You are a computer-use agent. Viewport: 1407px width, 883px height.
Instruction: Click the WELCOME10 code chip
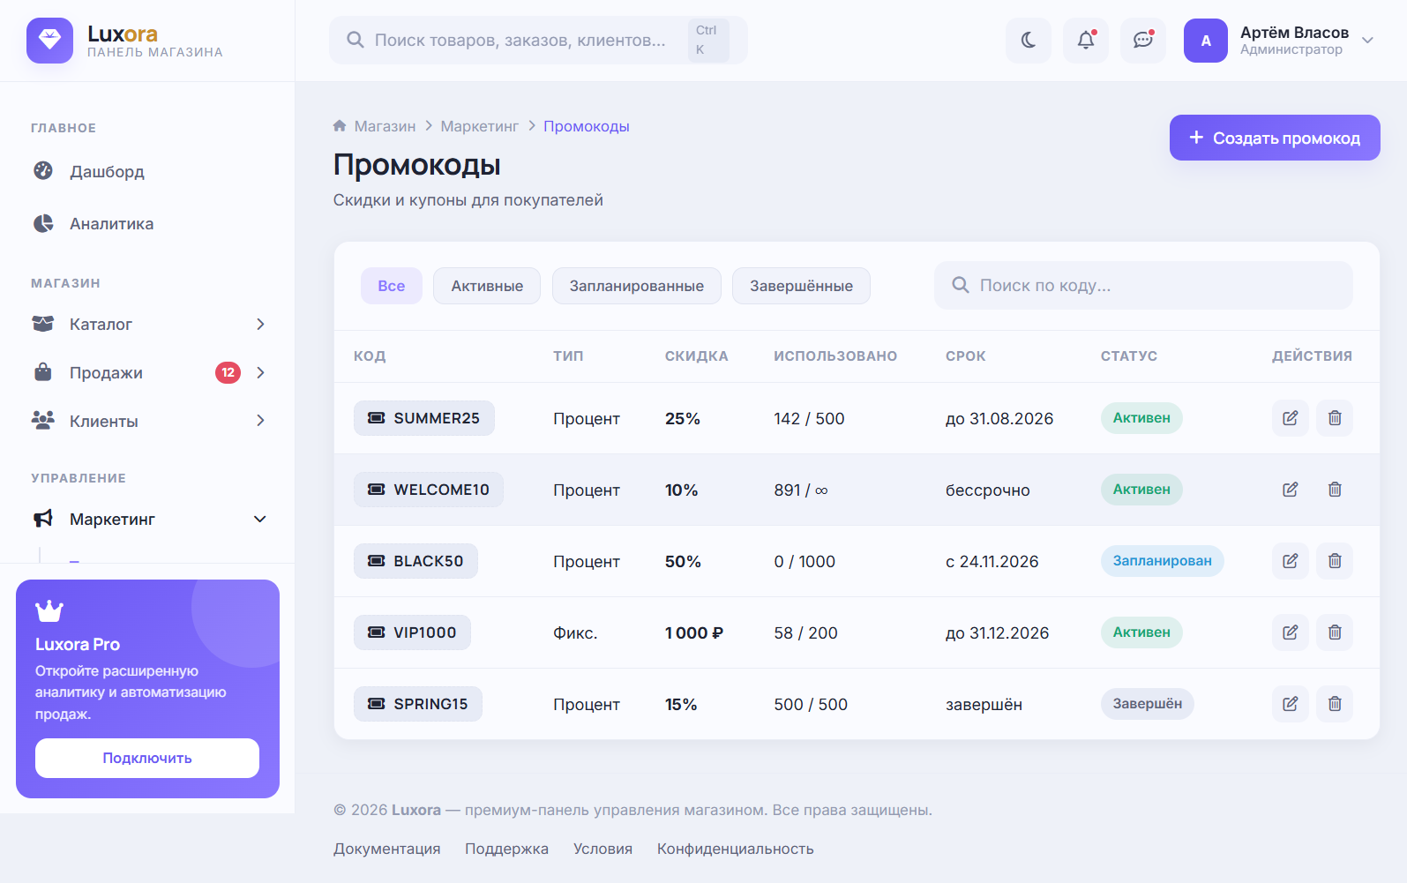coord(429,490)
